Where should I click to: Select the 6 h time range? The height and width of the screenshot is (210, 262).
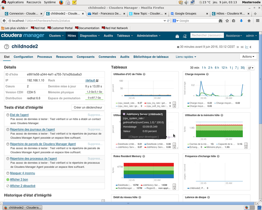coord(217,68)
